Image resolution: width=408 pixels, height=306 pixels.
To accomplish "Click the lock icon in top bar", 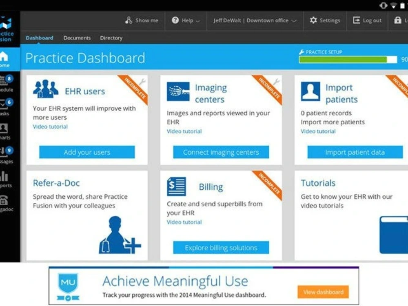I will [x=397, y=20].
